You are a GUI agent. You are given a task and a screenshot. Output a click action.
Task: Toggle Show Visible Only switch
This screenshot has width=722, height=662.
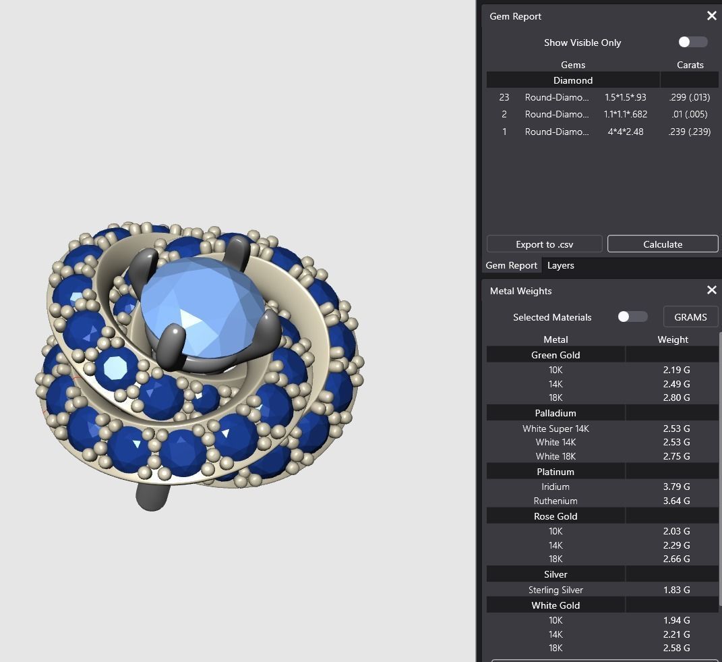692,43
